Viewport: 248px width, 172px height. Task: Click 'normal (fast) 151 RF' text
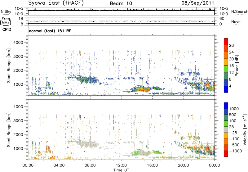pos(50,31)
